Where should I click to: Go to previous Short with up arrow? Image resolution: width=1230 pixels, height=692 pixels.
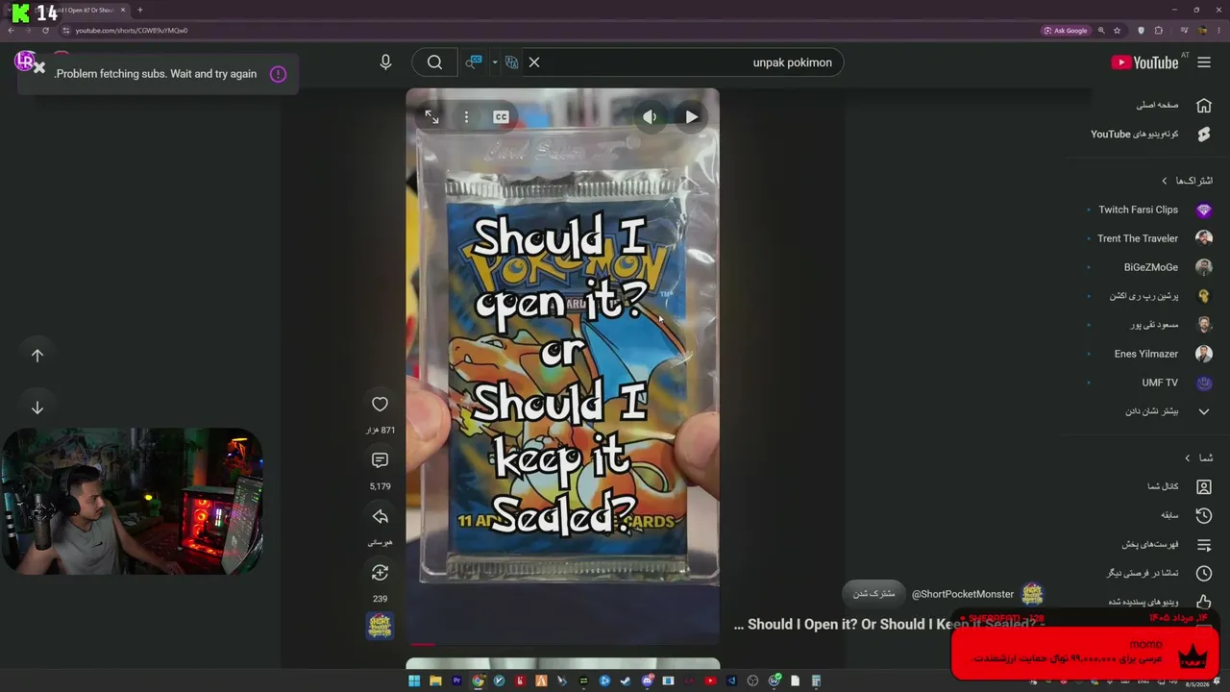click(37, 356)
